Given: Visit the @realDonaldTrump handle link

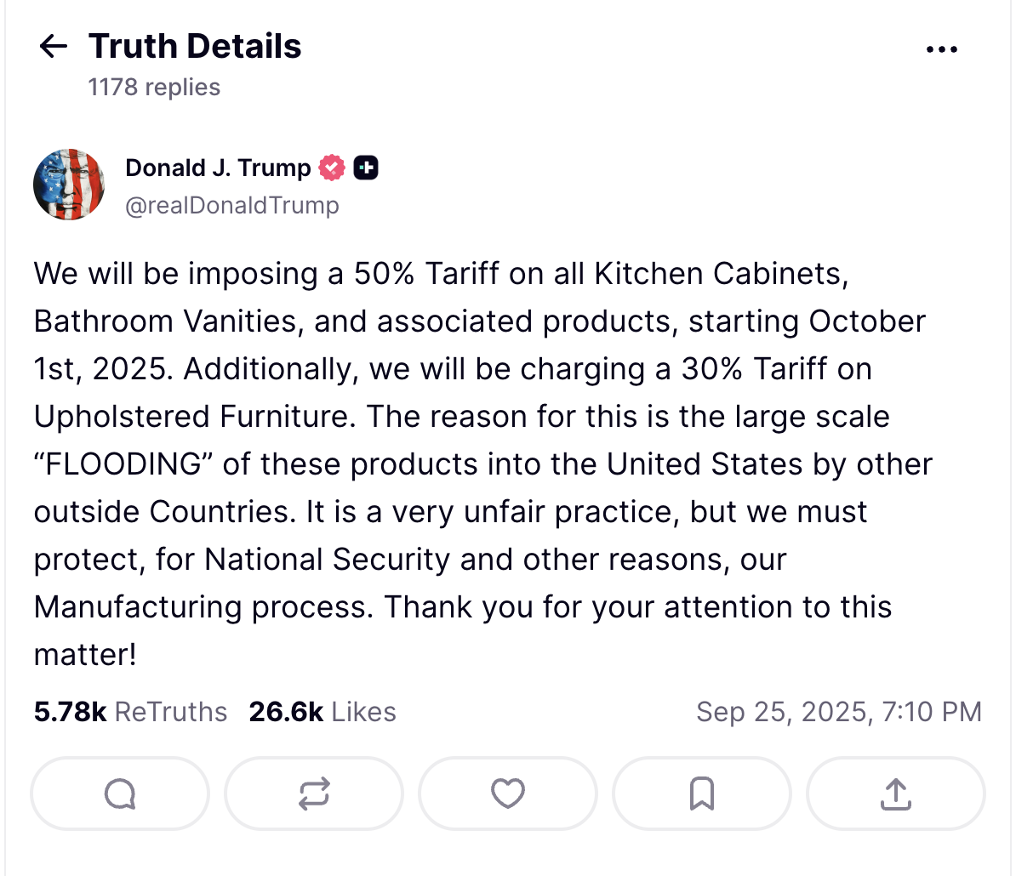Looking at the screenshot, I should pos(232,206).
